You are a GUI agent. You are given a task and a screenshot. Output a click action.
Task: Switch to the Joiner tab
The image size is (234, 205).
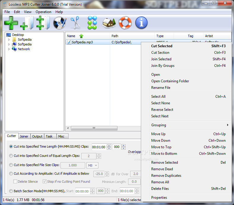[x=24, y=136]
